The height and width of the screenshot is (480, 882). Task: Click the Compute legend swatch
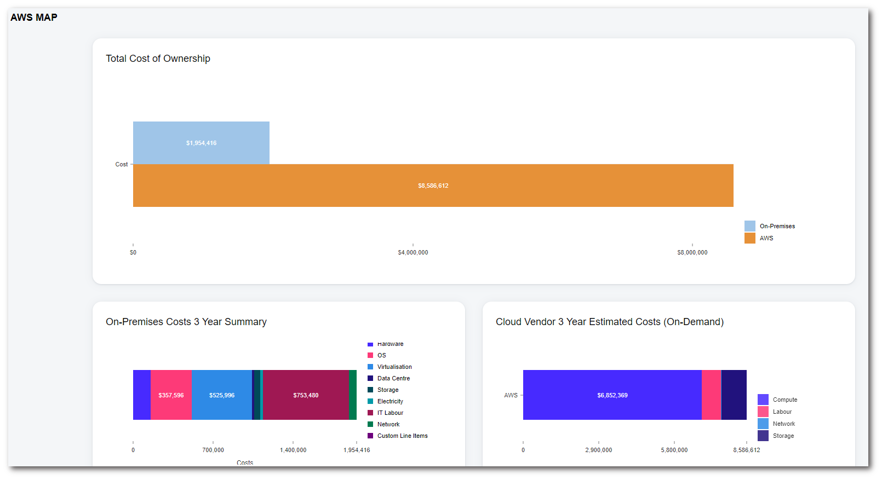pos(763,400)
